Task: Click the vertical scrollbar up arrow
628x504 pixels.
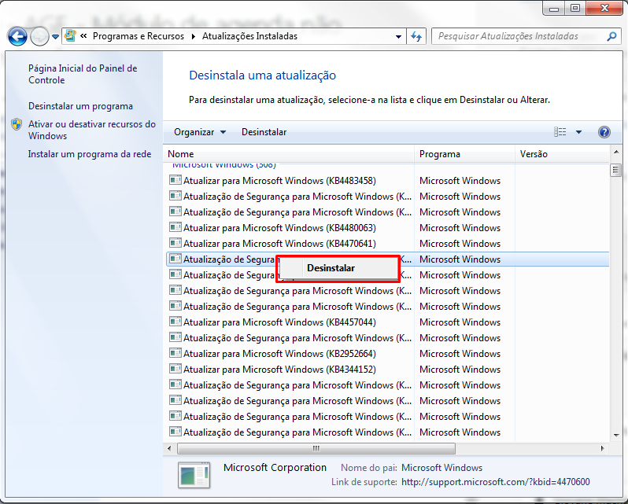Action: (x=616, y=153)
